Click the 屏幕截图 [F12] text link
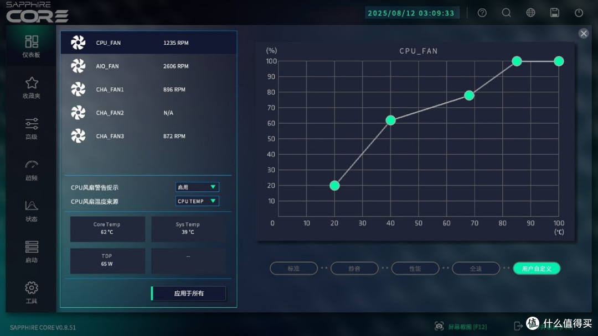This screenshot has height=336, width=598. click(467, 327)
